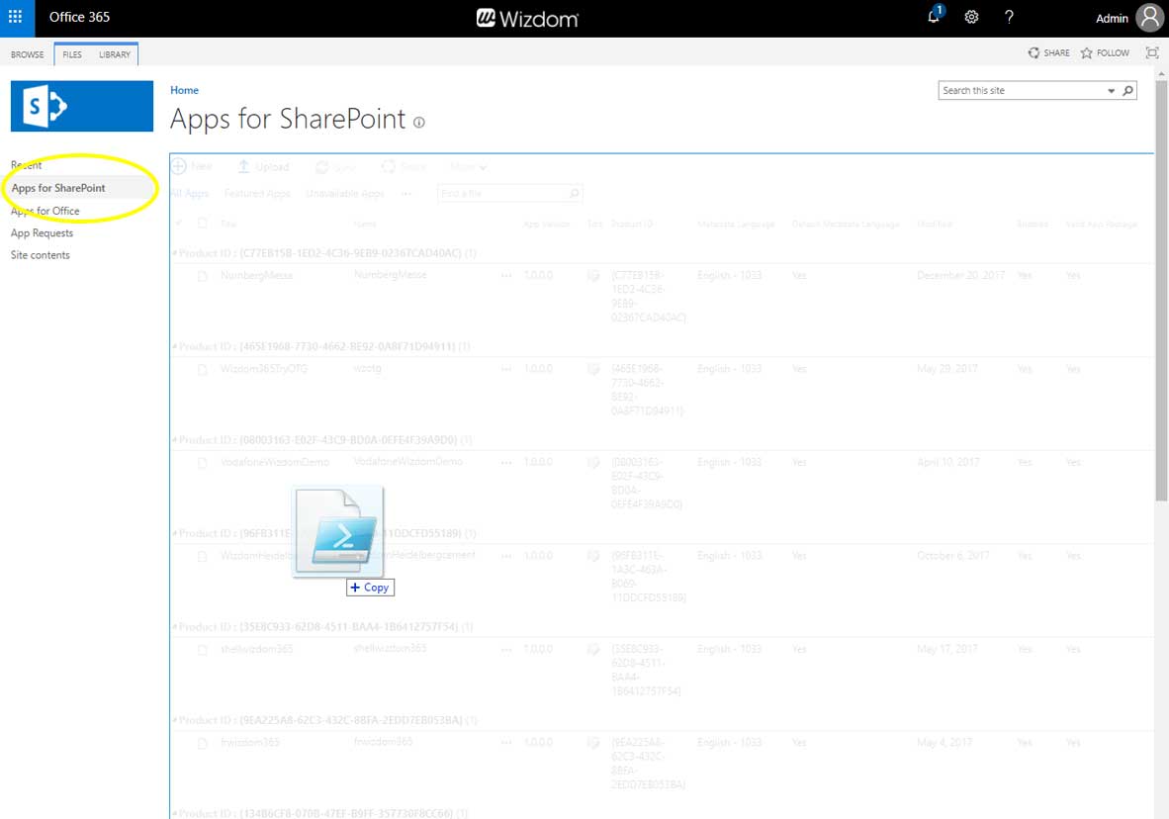
Task: Click the Wizdom365TryOTG file icon
Action: click(202, 369)
